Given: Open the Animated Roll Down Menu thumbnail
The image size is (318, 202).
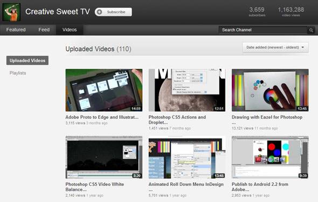Looking at the screenshot, I should click(x=187, y=157).
